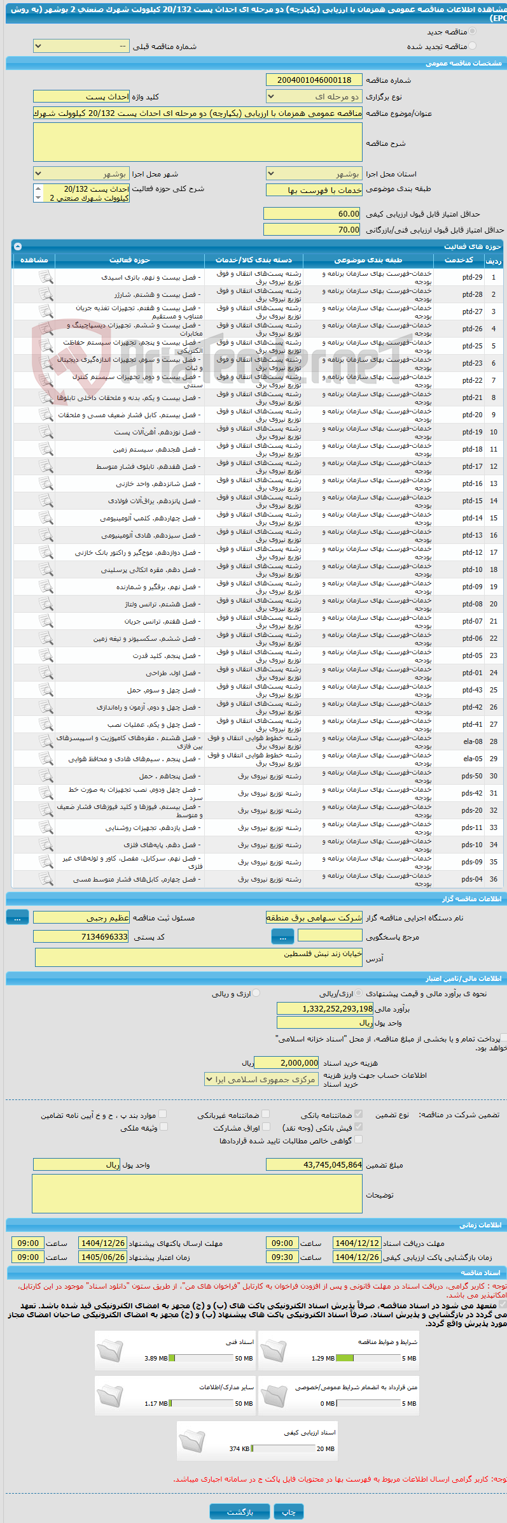Click اسناد فنی storage progress bar
Image resolution: width=507 pixels, height=1523 pixels.
(201, 1359)
